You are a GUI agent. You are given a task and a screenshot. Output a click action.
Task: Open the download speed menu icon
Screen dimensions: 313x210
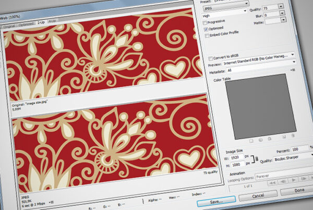click(x=51, y=202)
